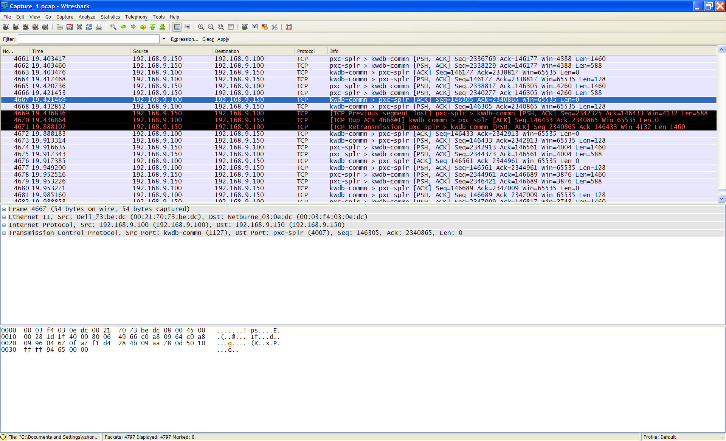Open capture options toolbar icon

16,27
